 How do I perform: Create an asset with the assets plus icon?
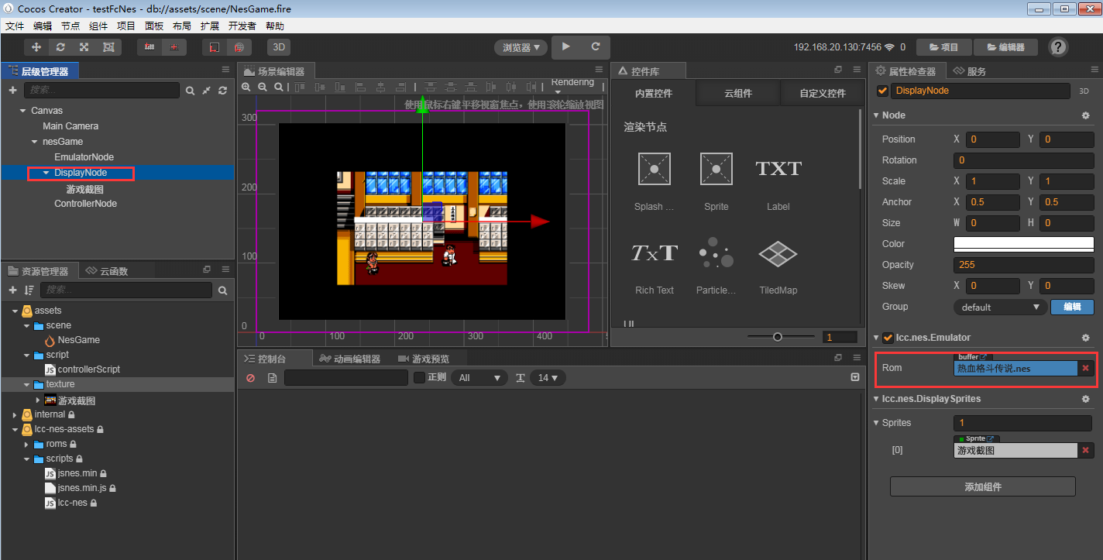pos(12,290)
